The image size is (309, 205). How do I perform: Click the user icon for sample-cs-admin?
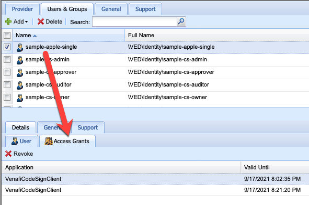click(x=20, y=60)
